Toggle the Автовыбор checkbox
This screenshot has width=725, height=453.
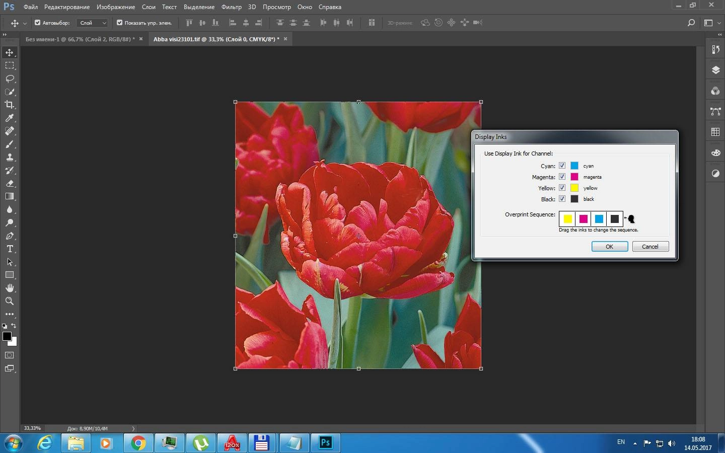37,23
